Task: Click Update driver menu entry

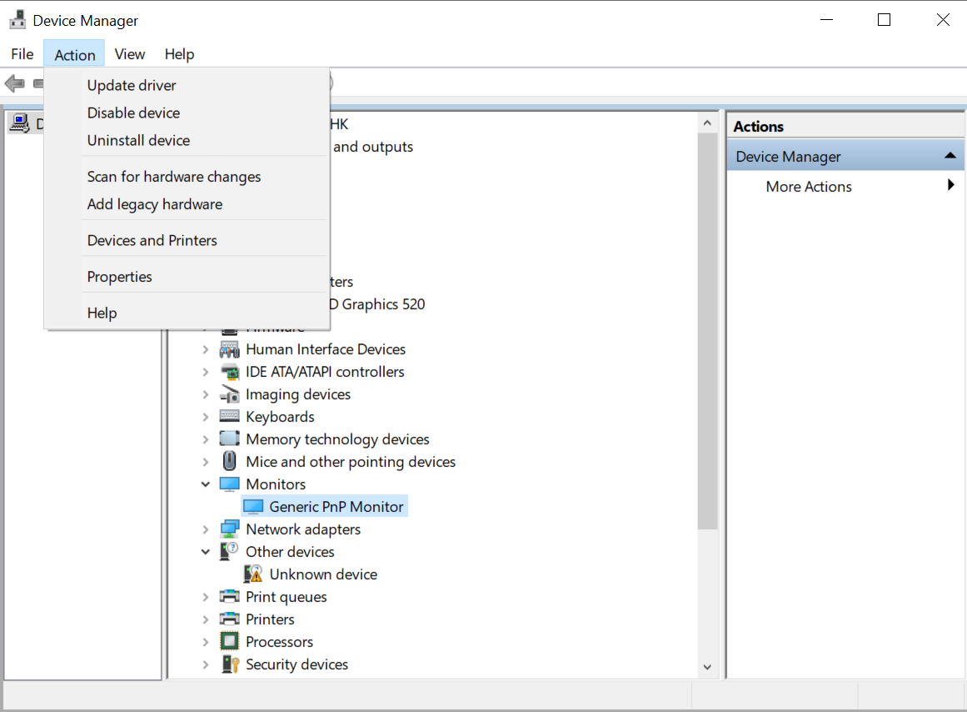Action: (x=131, y=85)
